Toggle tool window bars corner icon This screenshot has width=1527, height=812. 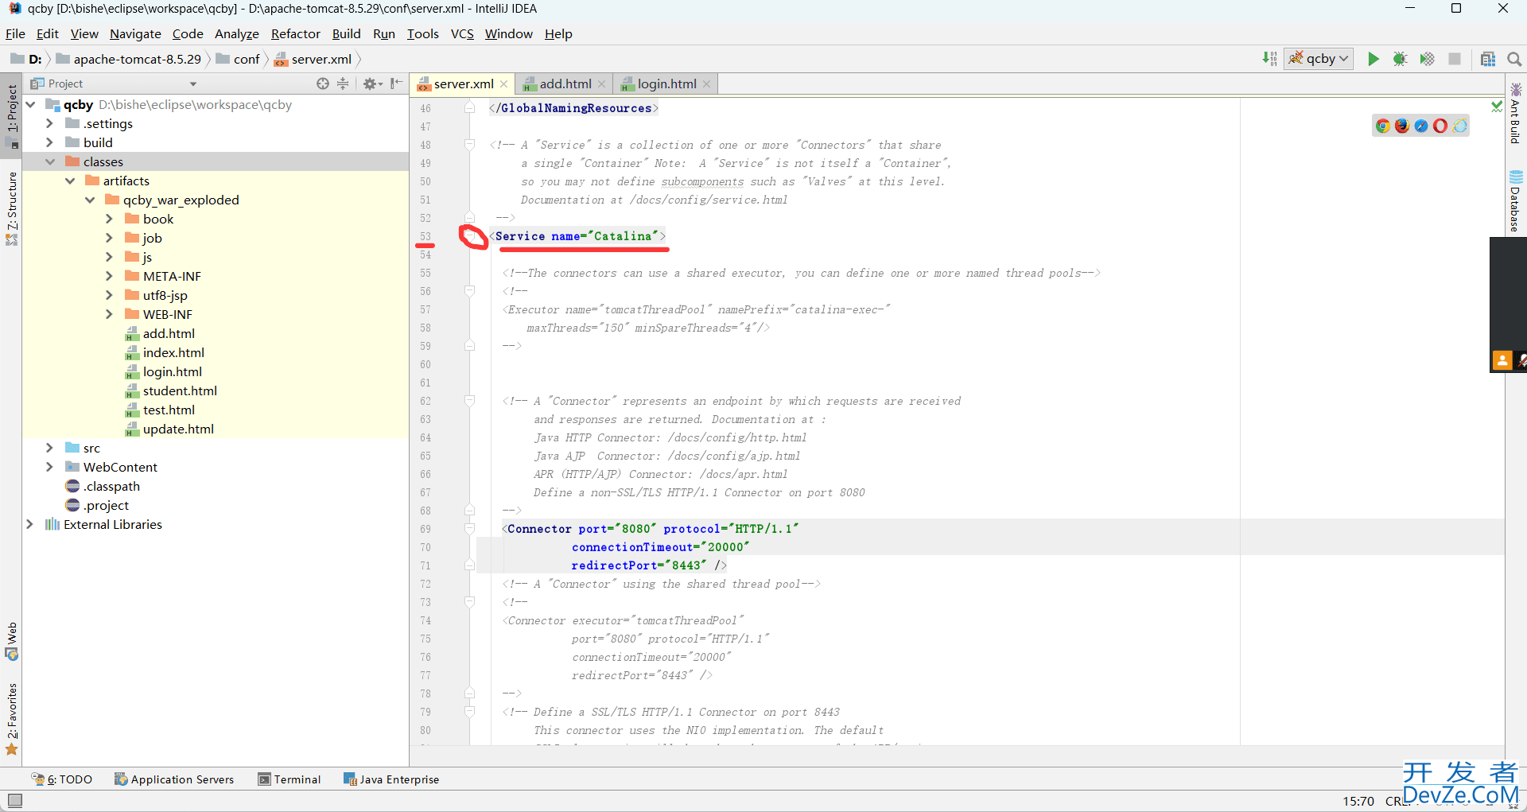coord(15,800)
